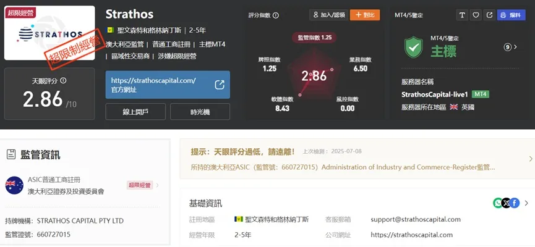Click the Facebook social icon
Viewport: 535px width, 247px height.
pos(515,203)
